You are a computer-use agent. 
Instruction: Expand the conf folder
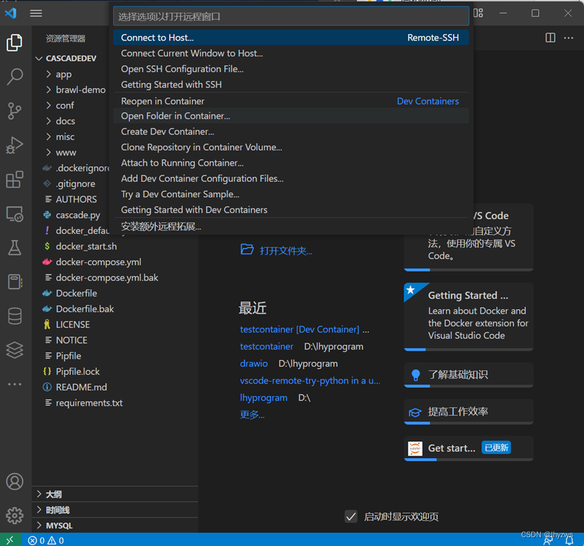coord(49,105)
